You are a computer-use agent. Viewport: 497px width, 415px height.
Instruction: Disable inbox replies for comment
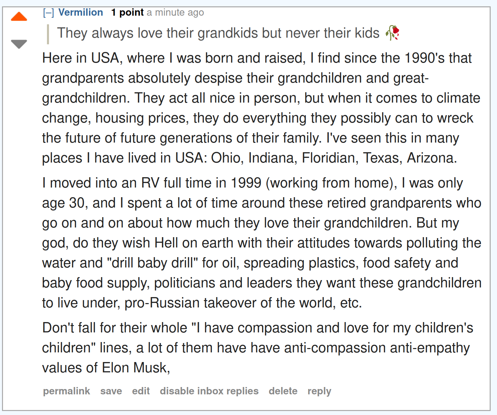(209, 391)
